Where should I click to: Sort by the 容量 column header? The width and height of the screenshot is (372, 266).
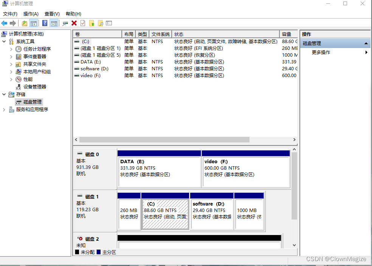[x=288, y=34]
